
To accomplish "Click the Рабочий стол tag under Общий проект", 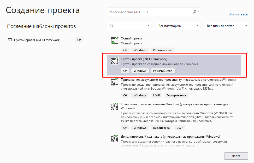I will point(163,50).
